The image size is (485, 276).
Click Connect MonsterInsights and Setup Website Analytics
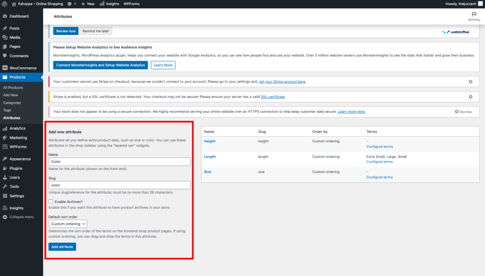[x=100, y=65]
